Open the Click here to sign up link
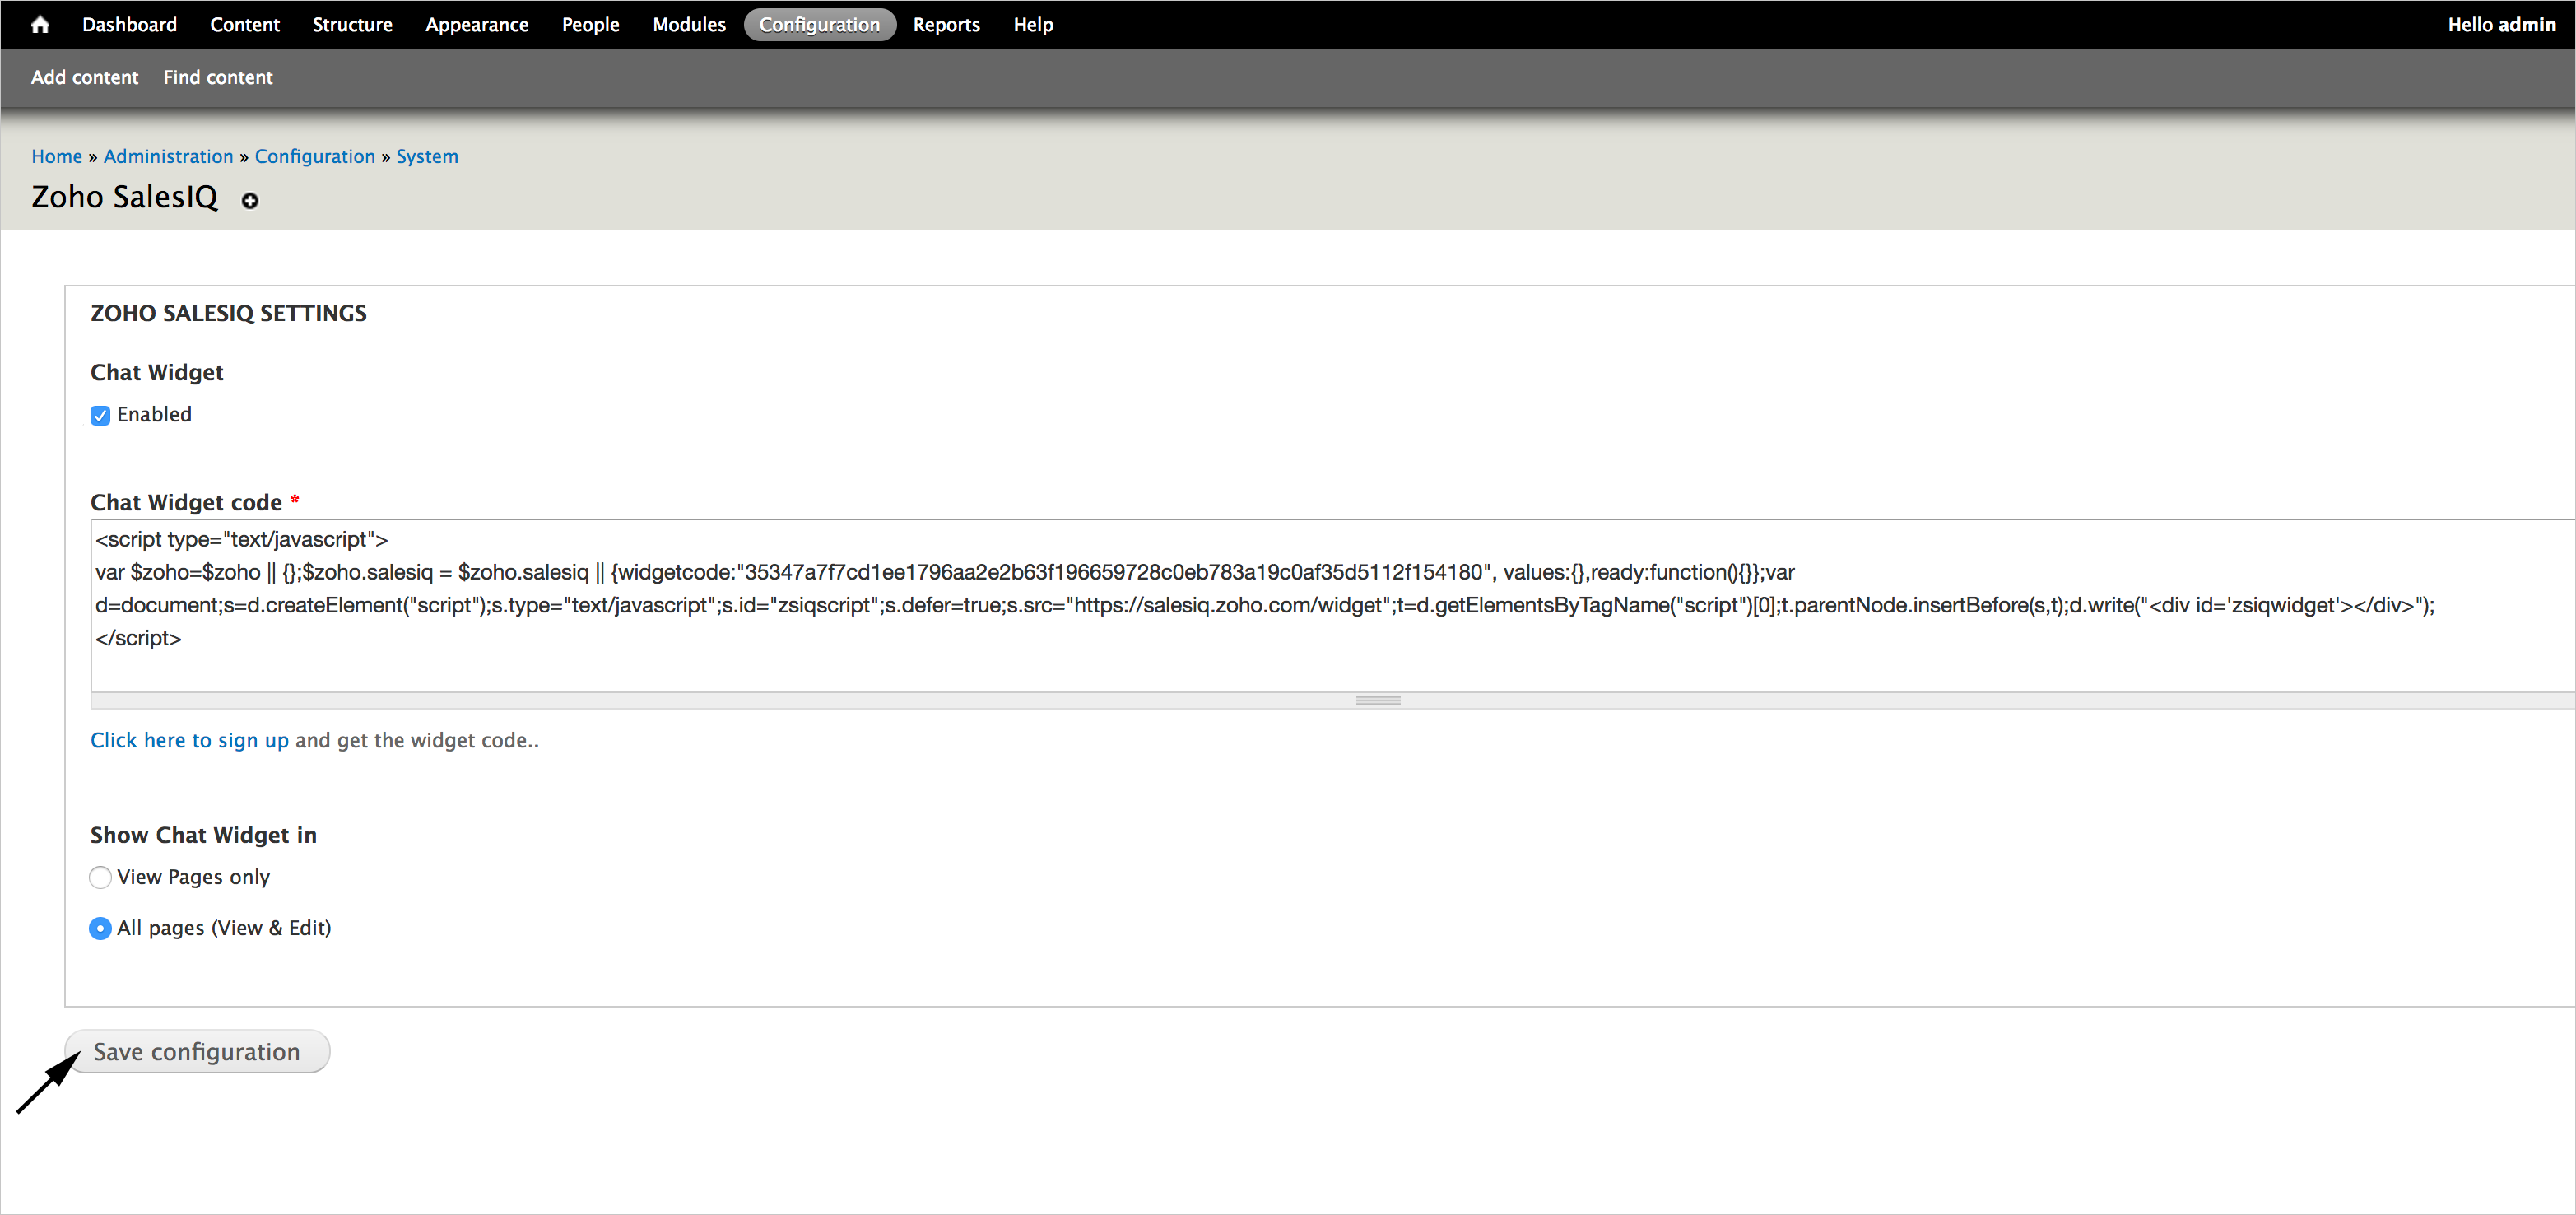2576x1215 pixels. coord(189,740)
